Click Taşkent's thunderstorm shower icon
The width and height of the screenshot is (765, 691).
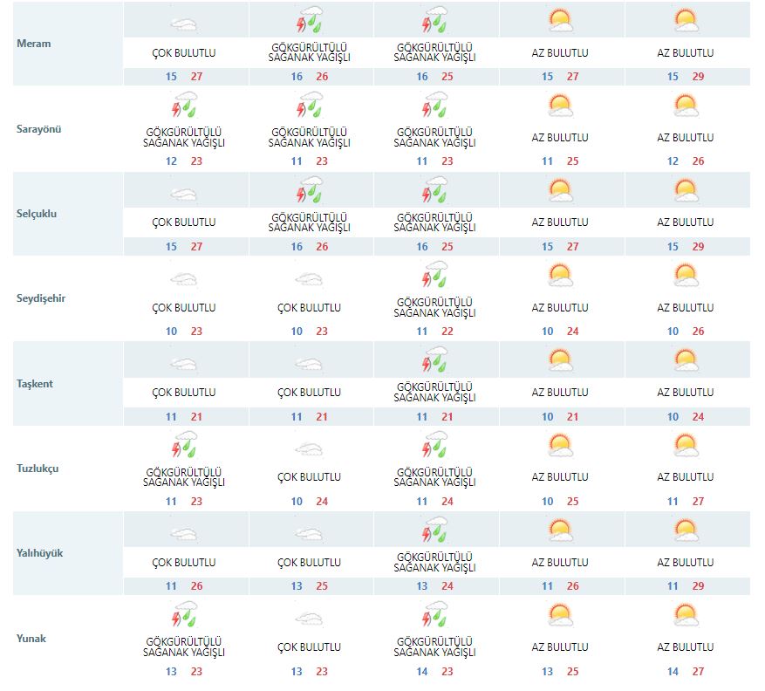tap(434, 362)
